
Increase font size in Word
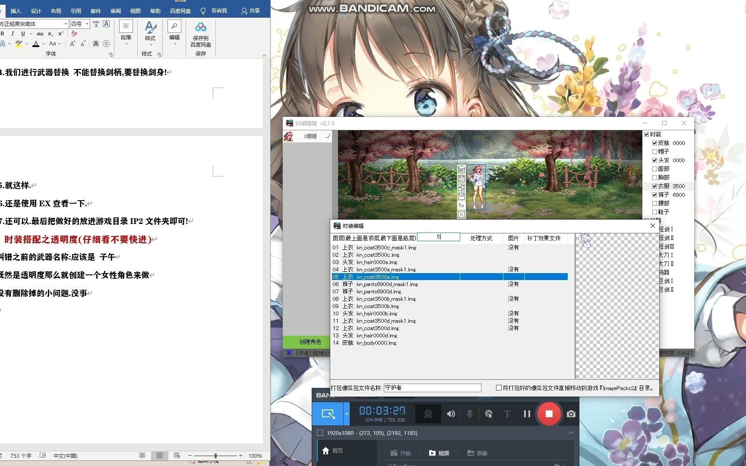73,44
